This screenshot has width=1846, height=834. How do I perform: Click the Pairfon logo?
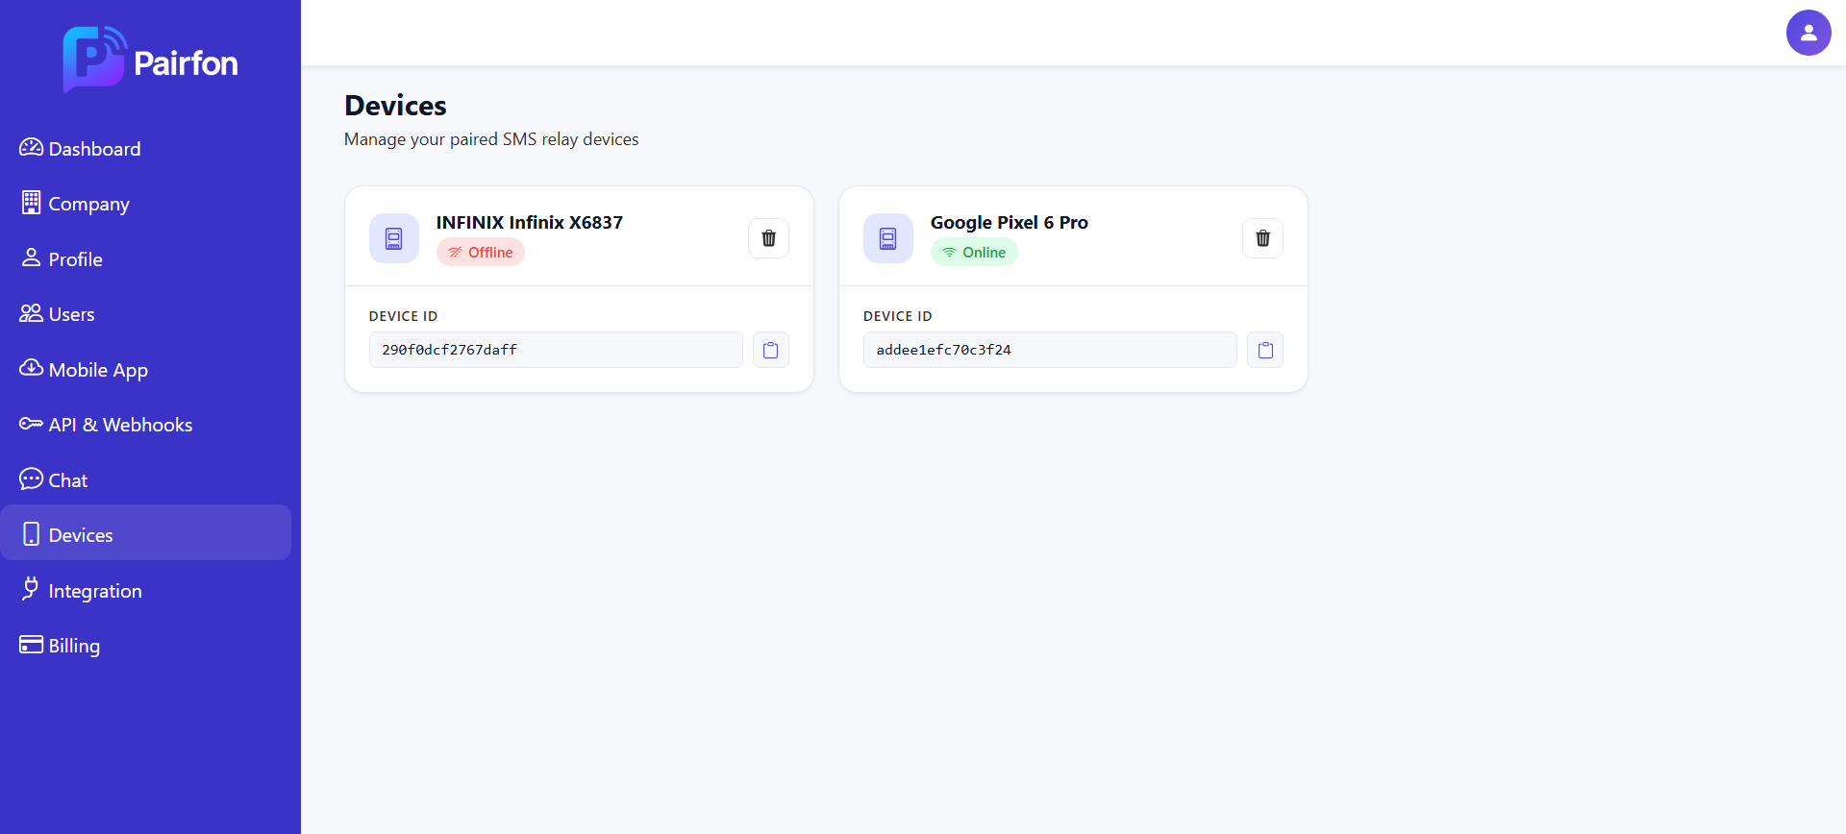(x=150, y=60)
